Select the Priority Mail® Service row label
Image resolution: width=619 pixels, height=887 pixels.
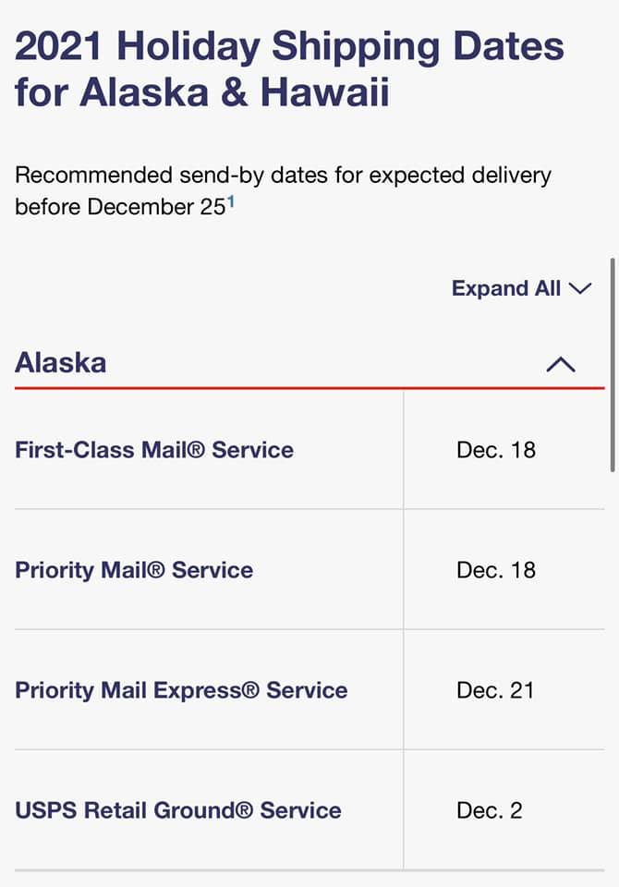click(134, 569)
